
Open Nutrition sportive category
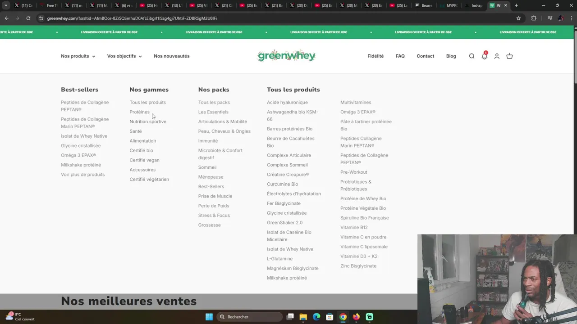point(148,121)
